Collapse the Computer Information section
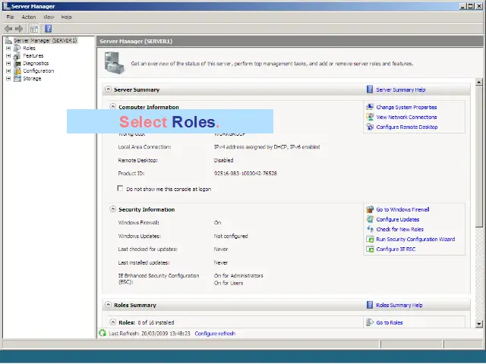Image resolution: width=486 pixels, height=364 pixels. [113, 106]
